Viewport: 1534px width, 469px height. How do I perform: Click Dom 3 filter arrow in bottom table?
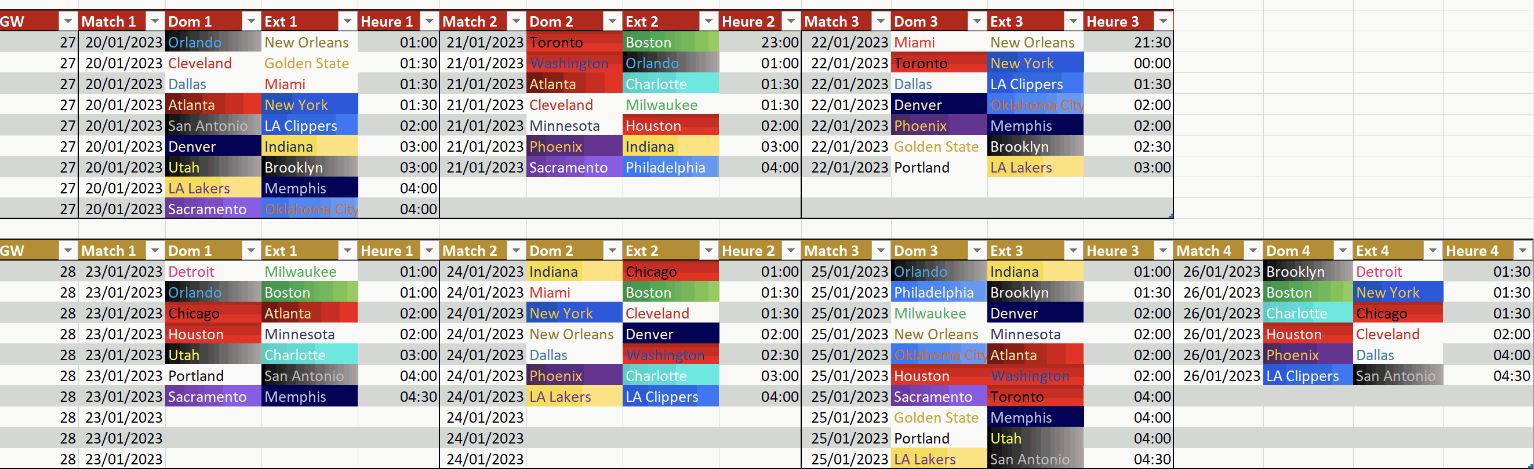click(977, 251)
